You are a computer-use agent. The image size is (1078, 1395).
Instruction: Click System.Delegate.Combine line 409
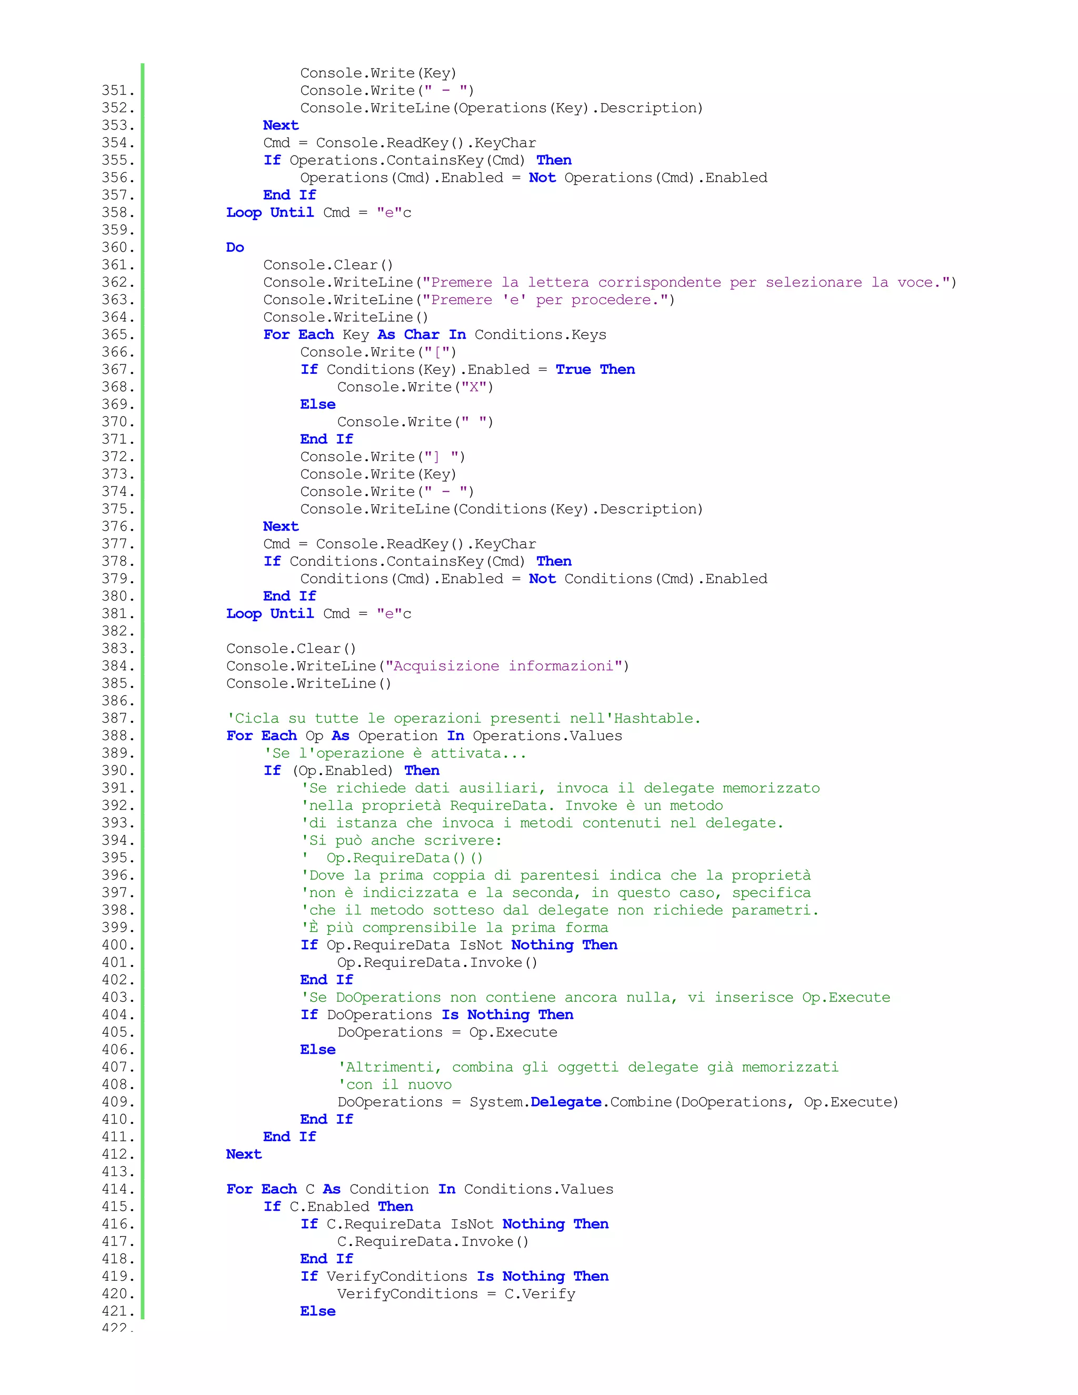coord(618,1102)
